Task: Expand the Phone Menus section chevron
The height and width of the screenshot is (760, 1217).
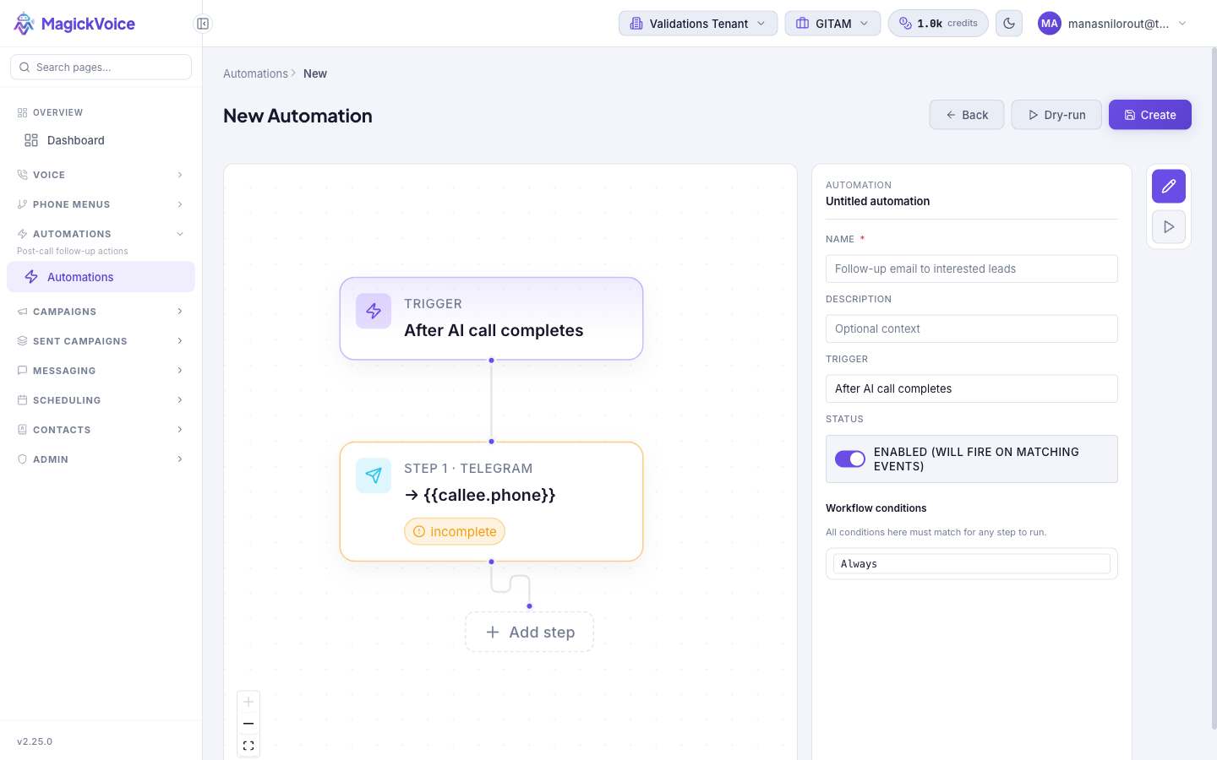Action: [180, 204]
